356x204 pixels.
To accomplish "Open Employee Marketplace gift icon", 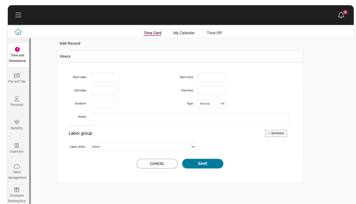I will [x=17, y=190].
